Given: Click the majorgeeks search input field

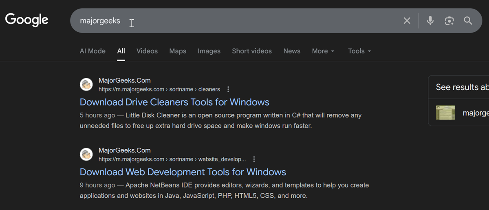Looking at the screenshot, I should (x=236, y=21).
